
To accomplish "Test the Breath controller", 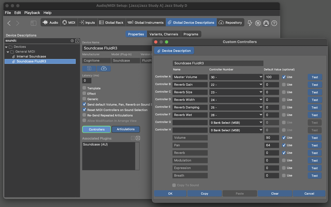I will tap(315, 176).
